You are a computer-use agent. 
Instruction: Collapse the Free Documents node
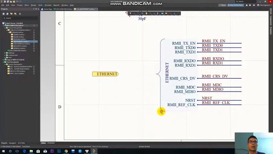point(3,62)
